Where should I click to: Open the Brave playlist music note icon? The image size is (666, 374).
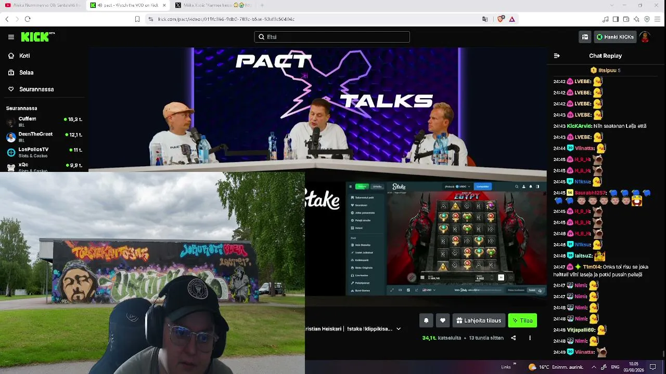coord(605,19)
